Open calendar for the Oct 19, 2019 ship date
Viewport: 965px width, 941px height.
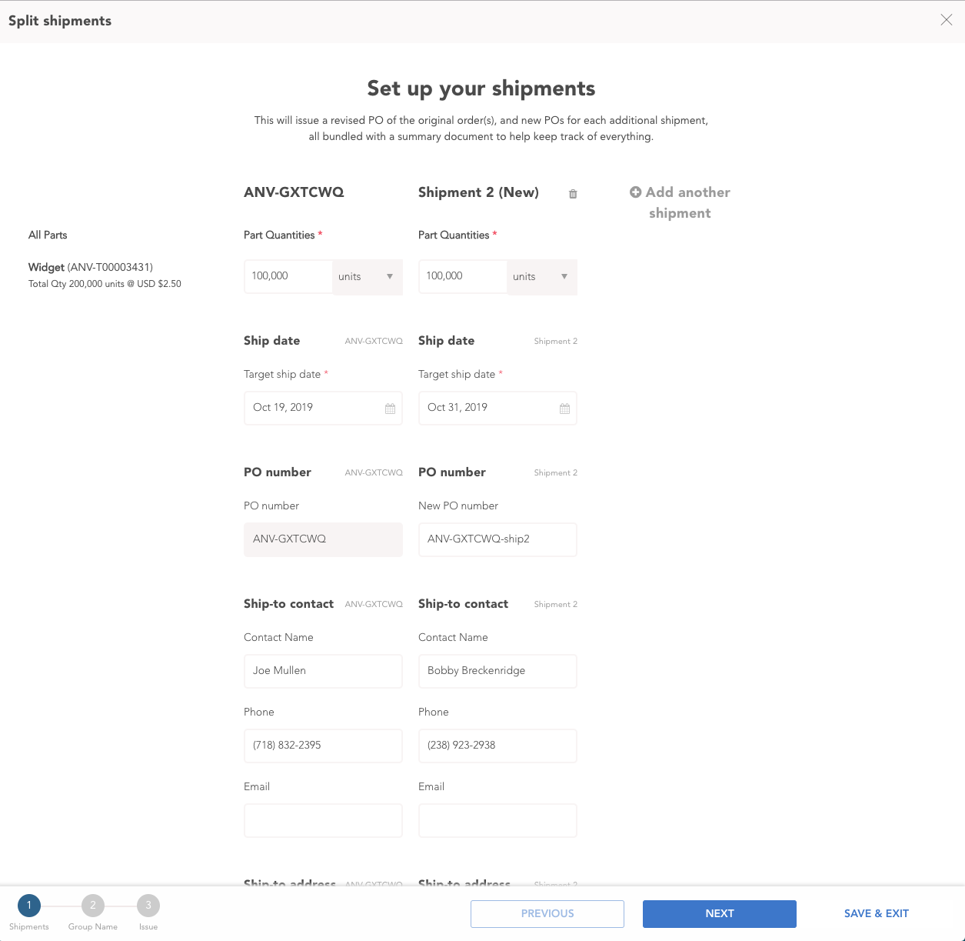[x=390, y=409]
